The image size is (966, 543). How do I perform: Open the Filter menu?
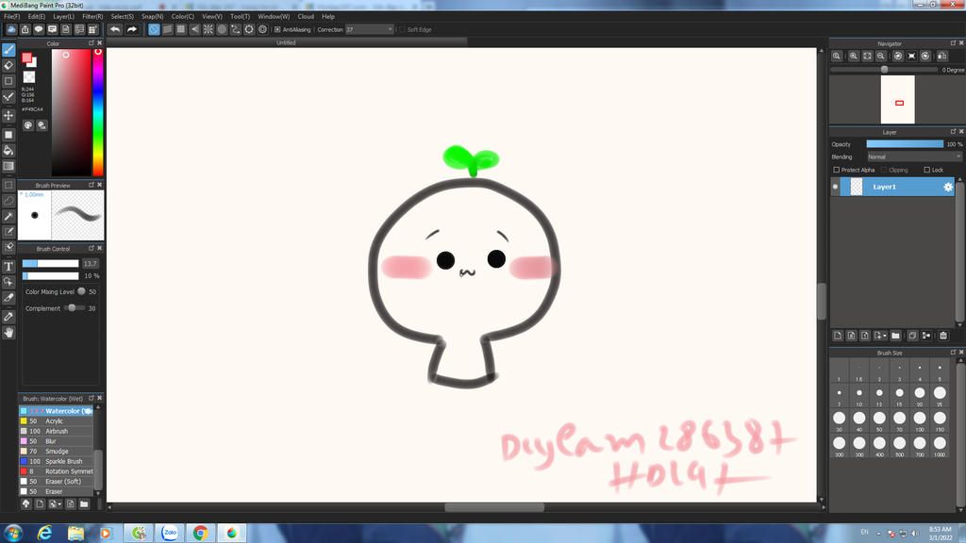[x=92, y=17]
